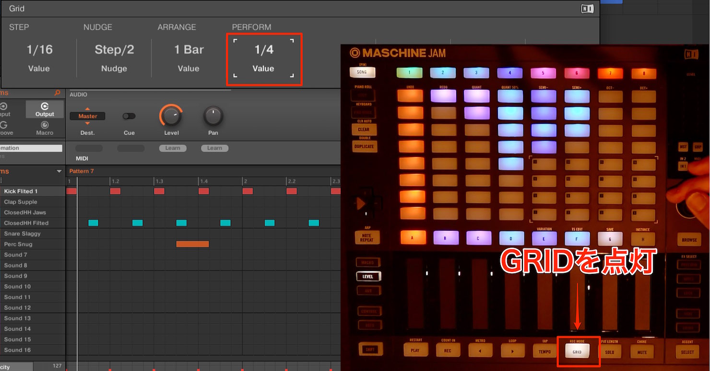This screenshot has width=710, height=371.
Task: Select the Clap Supple sound
Action: pos(33,202)
